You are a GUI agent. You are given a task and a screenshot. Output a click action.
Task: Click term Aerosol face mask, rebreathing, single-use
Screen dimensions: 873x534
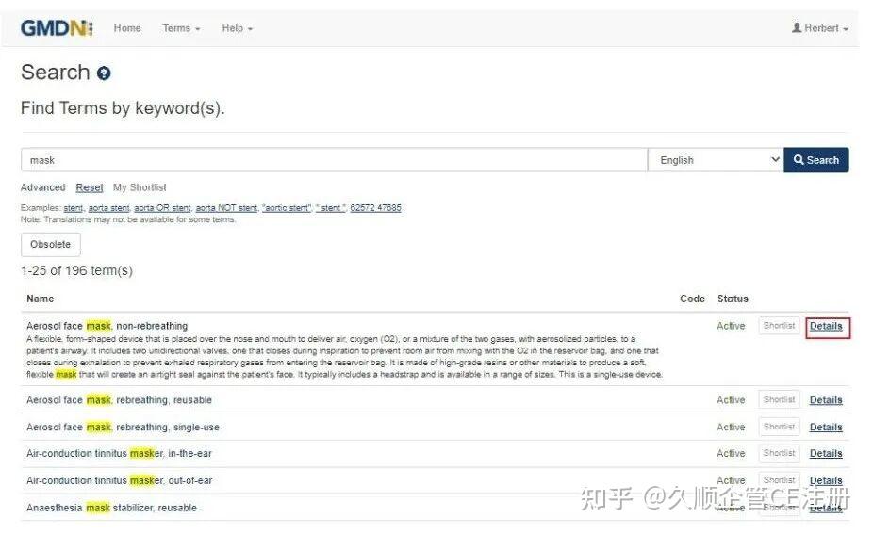click(x=123, y=428)
